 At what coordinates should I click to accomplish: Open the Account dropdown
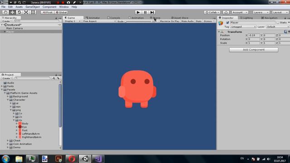click(x=240, y=12)
